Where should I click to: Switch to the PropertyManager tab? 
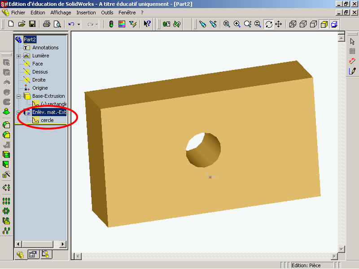(33, 254)
